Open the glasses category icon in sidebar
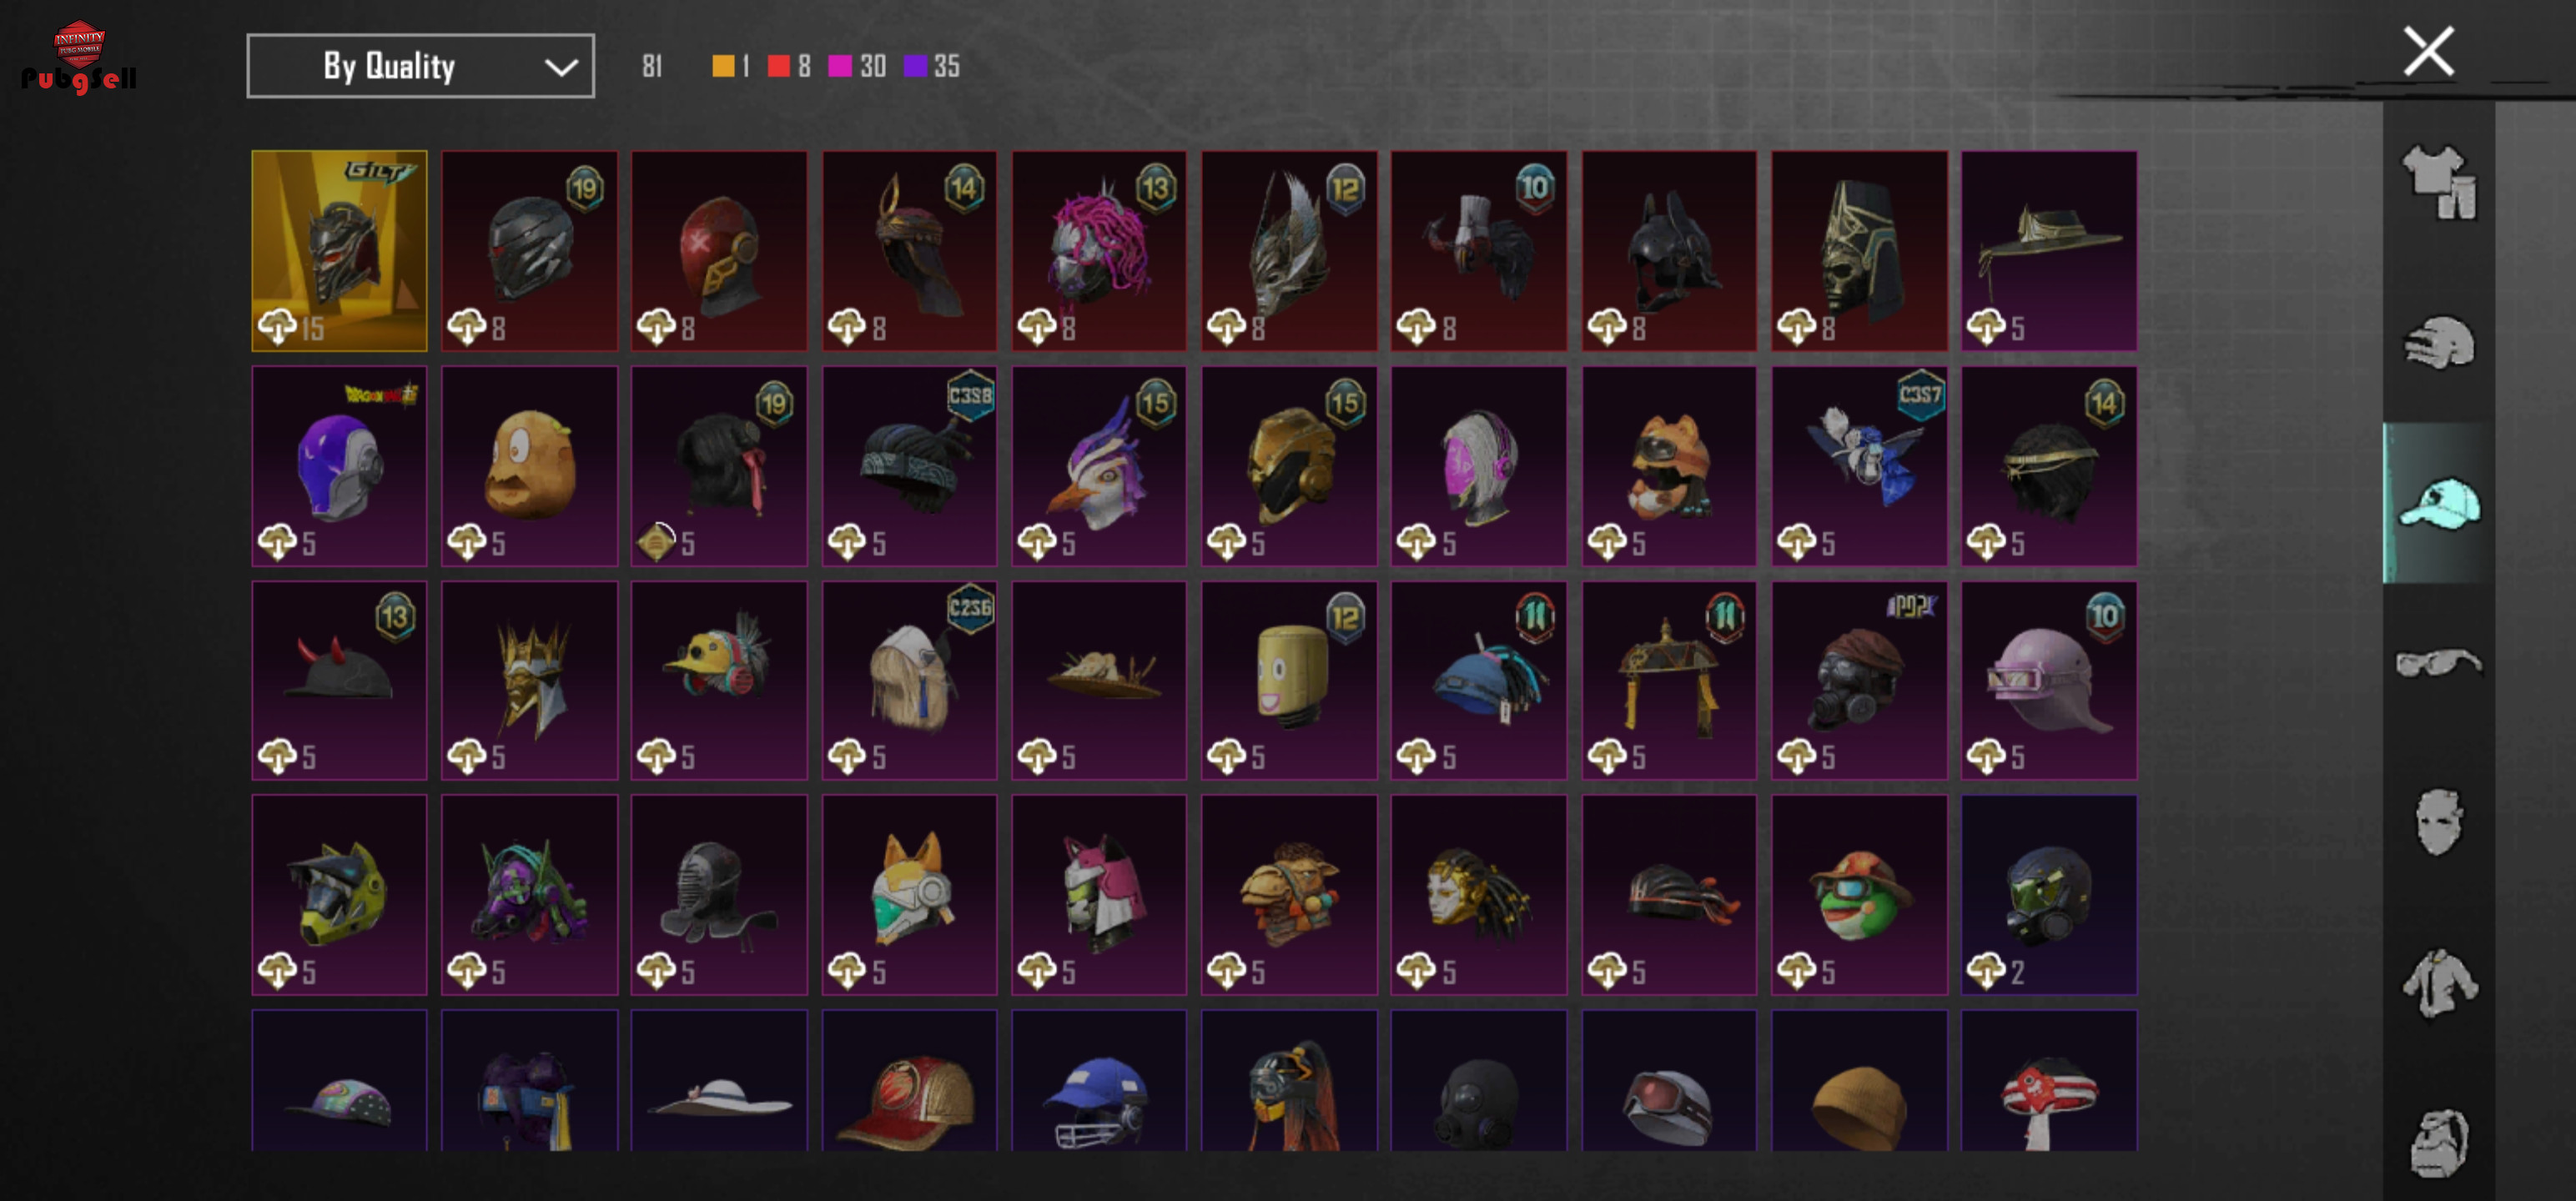 [x=2439, y=662]
